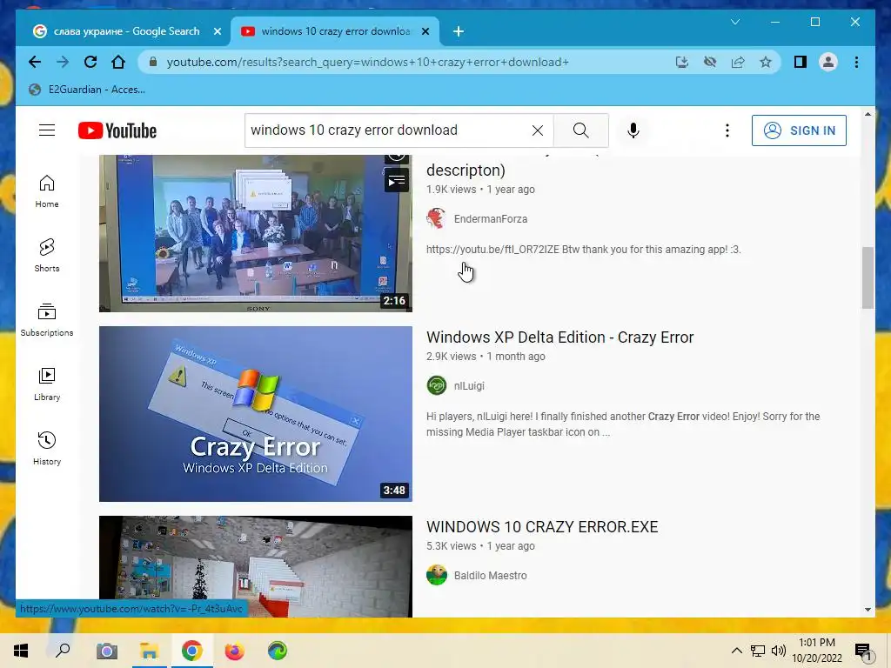Click the SIGN IN button
This screenshot has height=668, width=891.
coord(799,130)
